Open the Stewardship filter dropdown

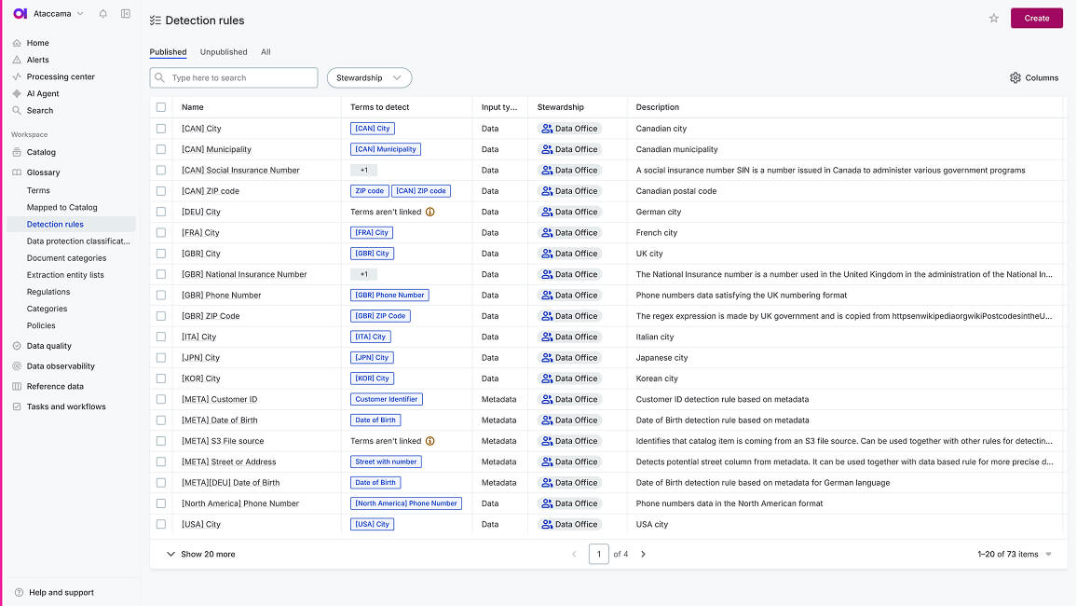pyautogui.click(x=369, y=77)
